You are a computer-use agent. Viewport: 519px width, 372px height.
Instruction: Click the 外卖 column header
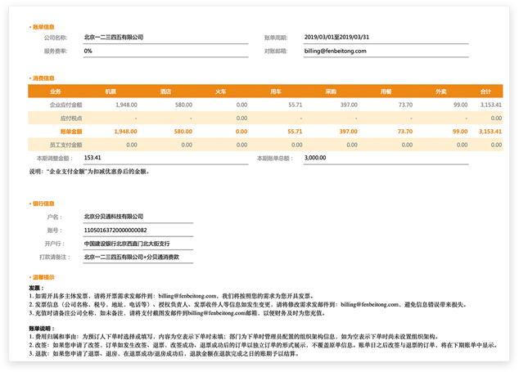(x=441, y=92)
